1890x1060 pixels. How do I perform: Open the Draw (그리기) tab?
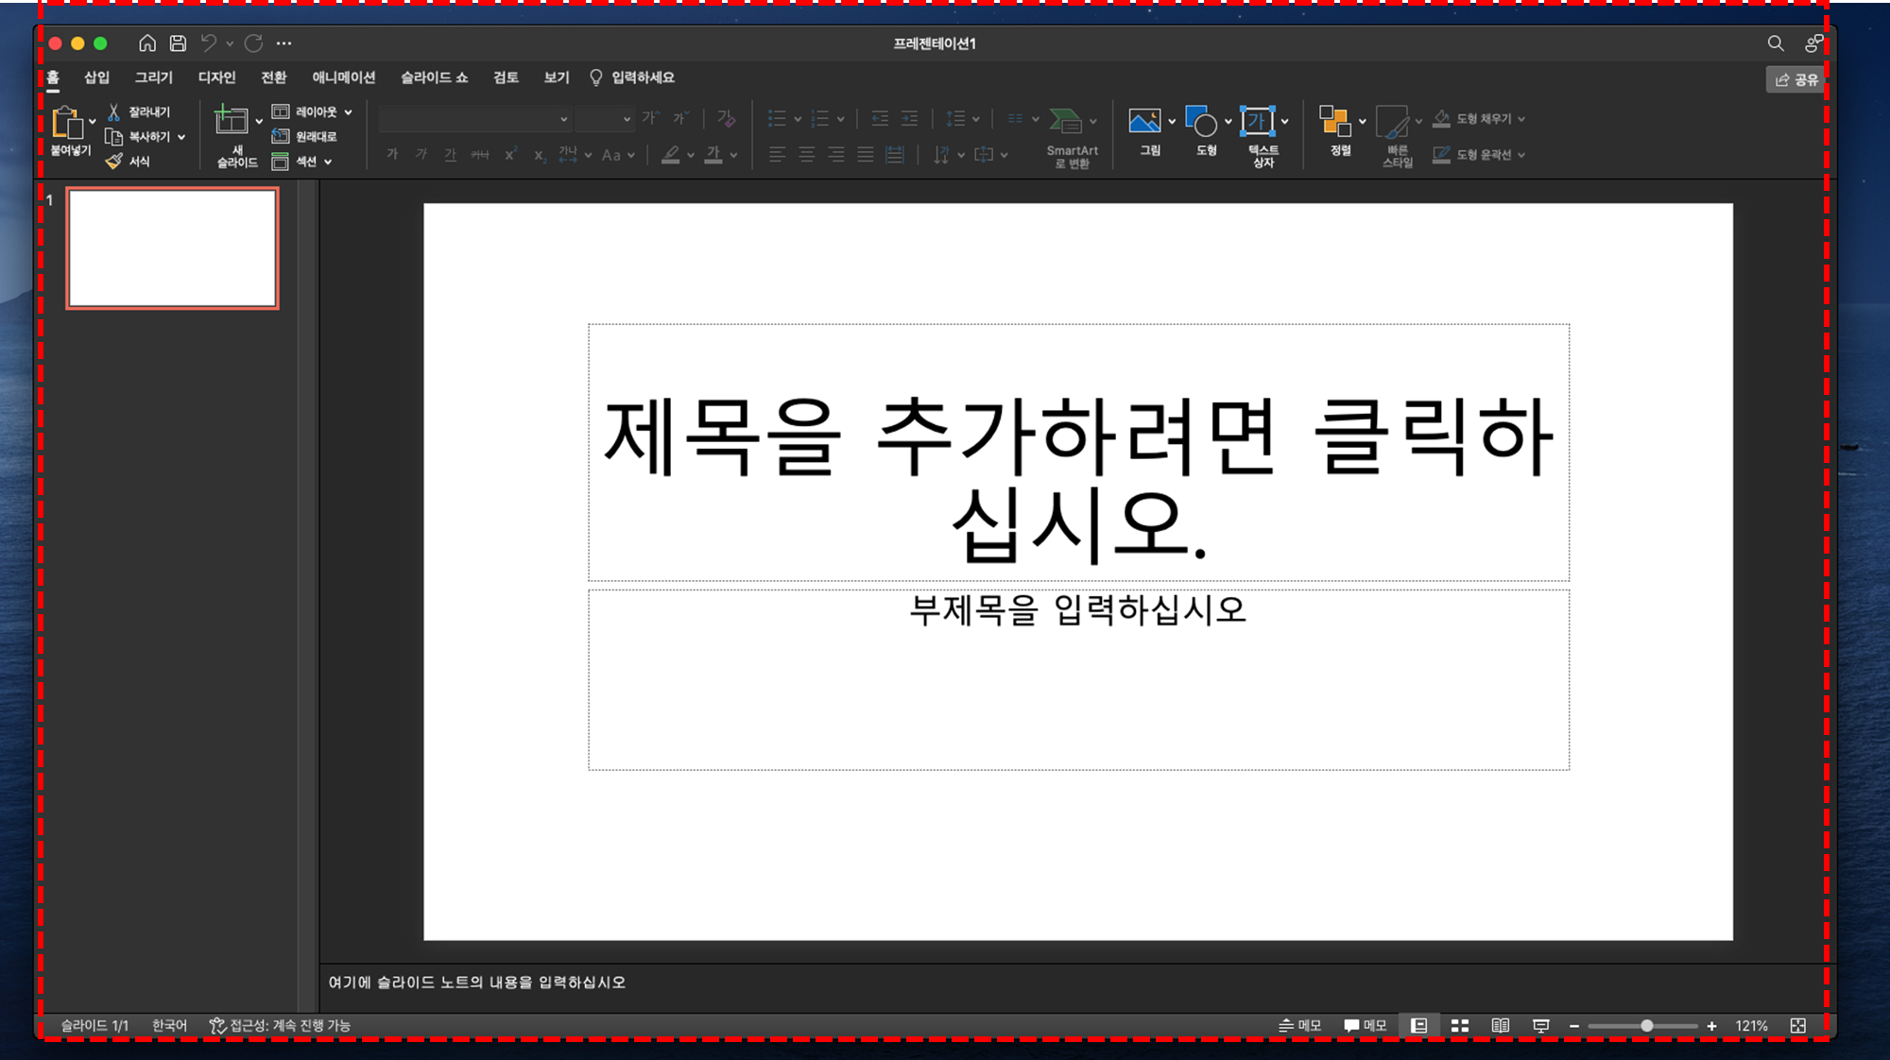click(153, 77)
